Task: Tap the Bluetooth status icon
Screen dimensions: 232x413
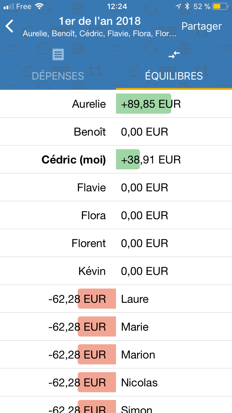Action: click(x=187, y=7)
